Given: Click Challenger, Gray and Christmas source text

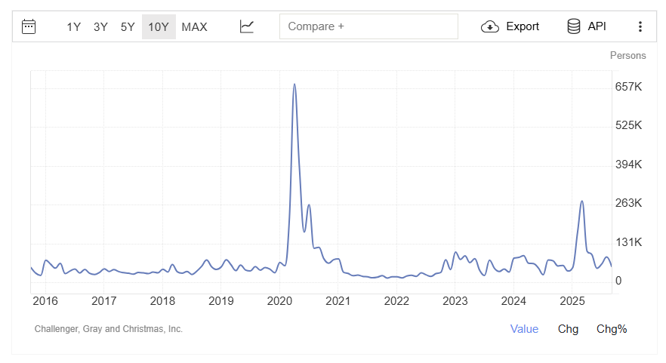Looking at the screenshot, I should (x=109, y=329).
